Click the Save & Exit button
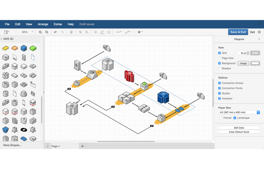Screen dimensions: 264x169 tap(238, 32)
